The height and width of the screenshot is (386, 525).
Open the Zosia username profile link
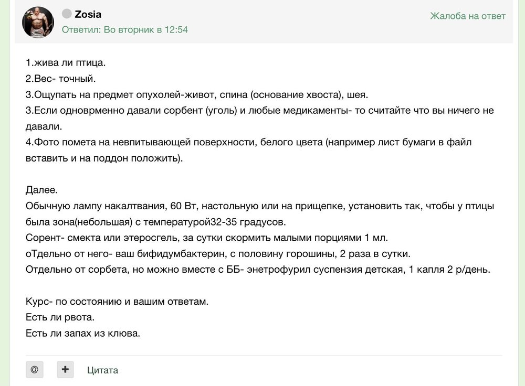coord(88,14)
